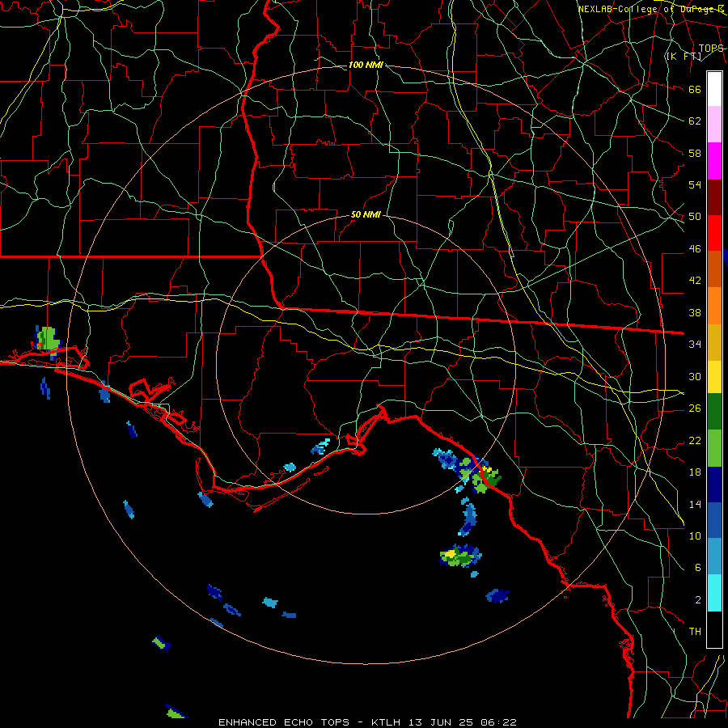This screenshot has width=728, height=728.
Task: Click the light green legend band
Action: [714, 448]
